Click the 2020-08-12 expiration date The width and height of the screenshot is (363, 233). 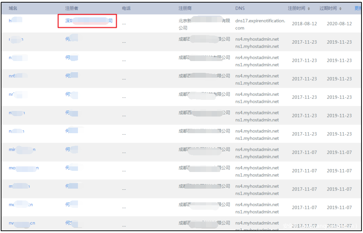tap(339, 24)
